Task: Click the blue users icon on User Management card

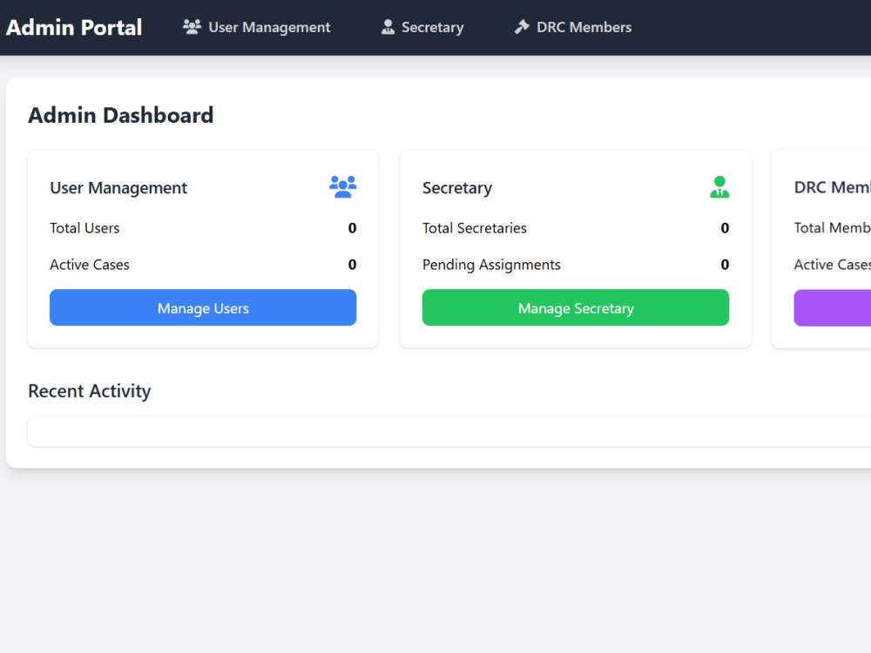Action: 342,187
